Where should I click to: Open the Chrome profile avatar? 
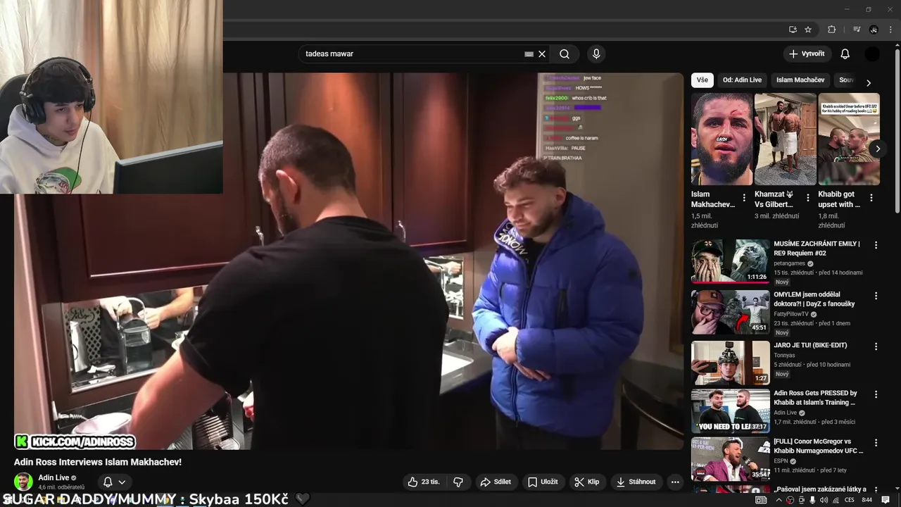point(874,30)
